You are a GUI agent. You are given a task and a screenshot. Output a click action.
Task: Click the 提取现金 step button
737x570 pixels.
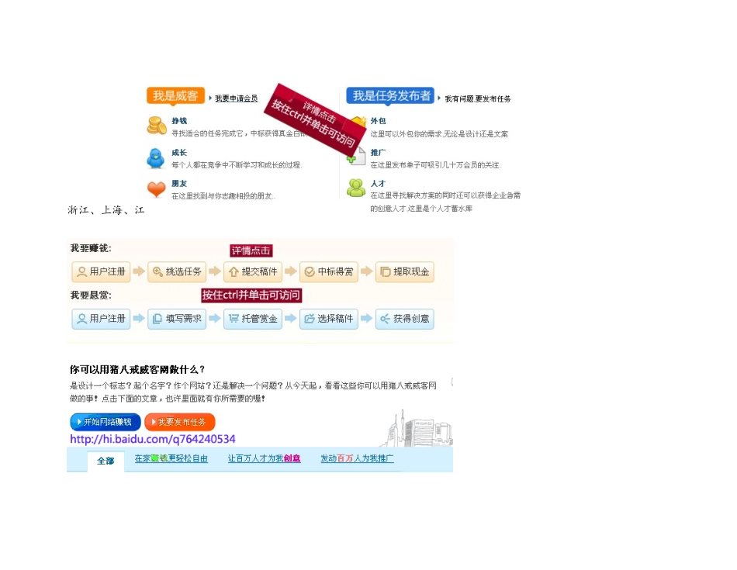point(405,271)
